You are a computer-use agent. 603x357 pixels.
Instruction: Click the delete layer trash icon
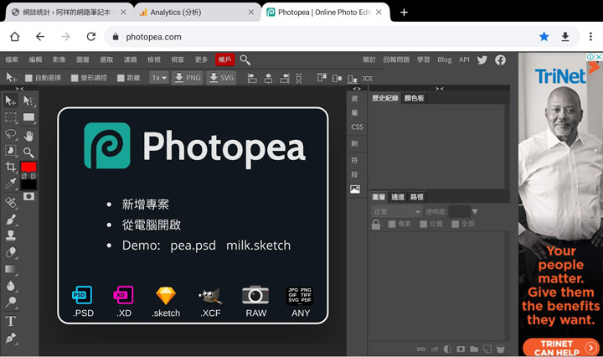[500, 349]
